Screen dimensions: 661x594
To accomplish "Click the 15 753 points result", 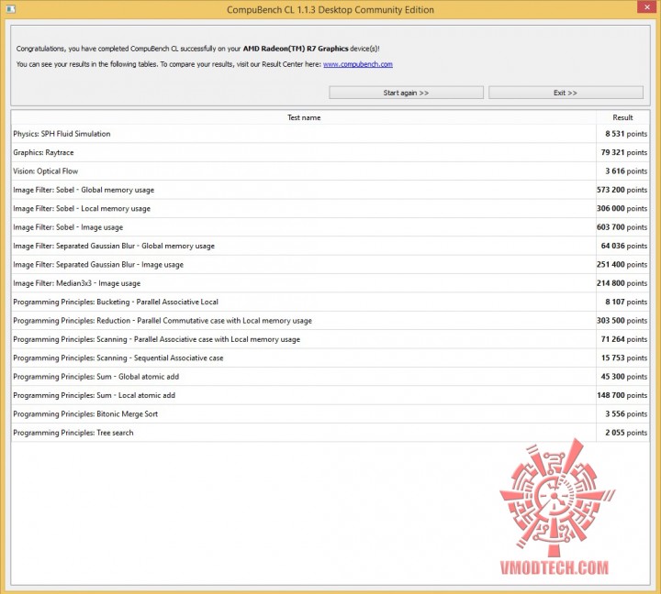I will 624,357.
